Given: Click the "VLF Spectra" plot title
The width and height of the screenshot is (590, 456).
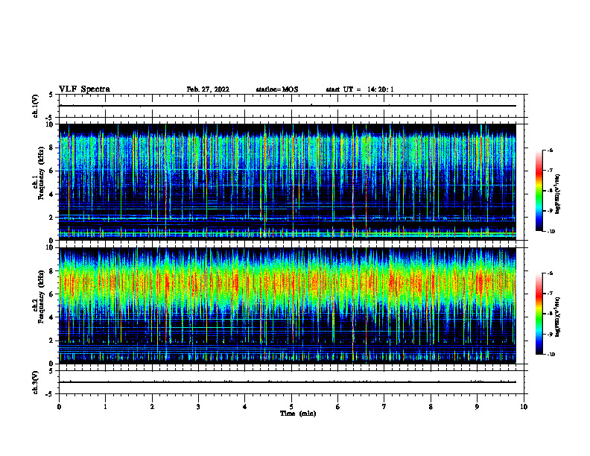Looking at the screenshot, I should [x=84, y=89].
